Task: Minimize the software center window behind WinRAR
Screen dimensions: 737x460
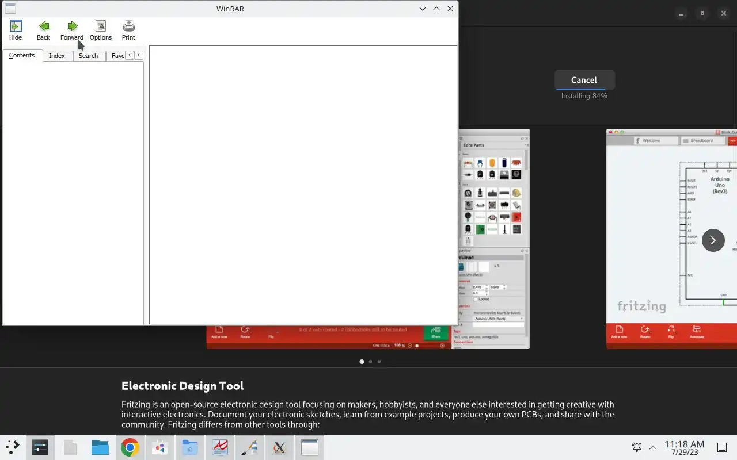Action: tap(681, 13)
